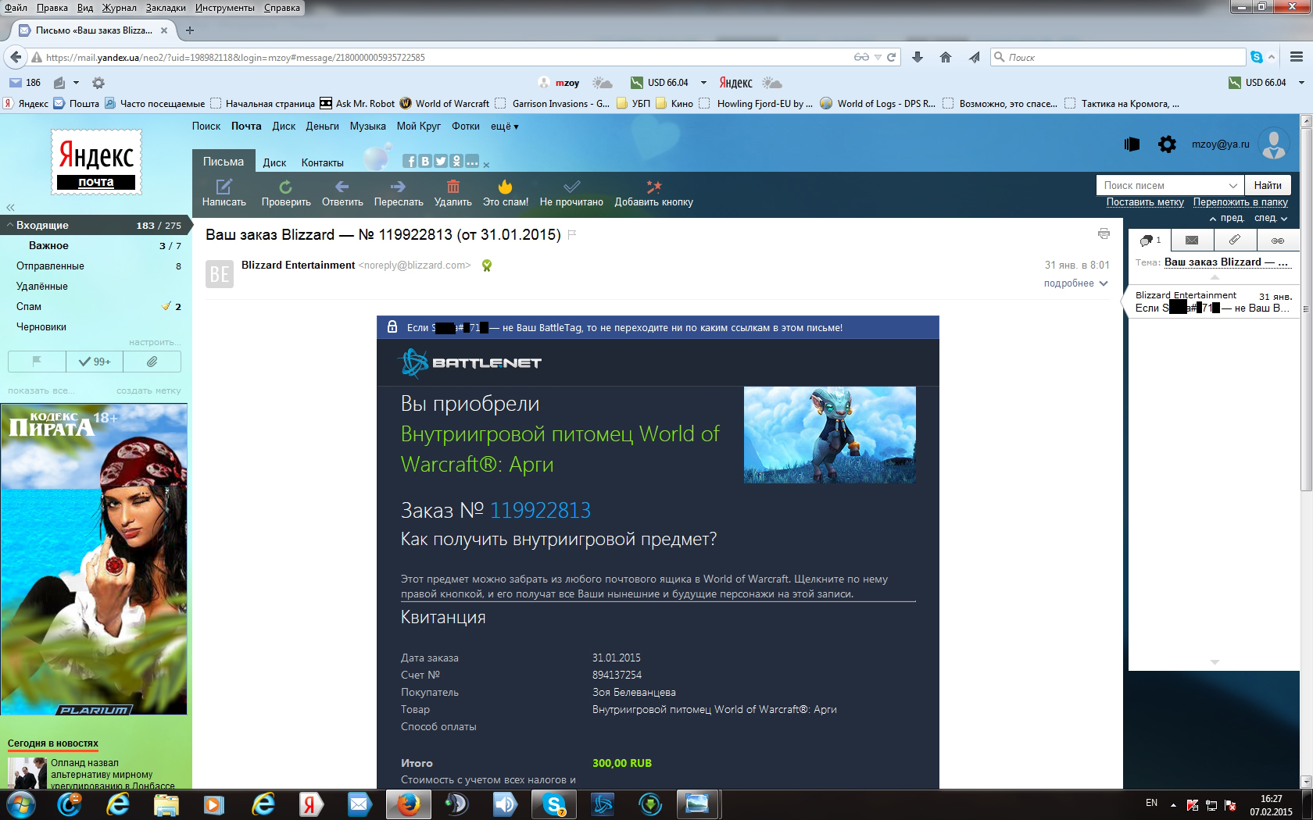Open the Файл menu
1313x820 pixels.
pos(16,8)
